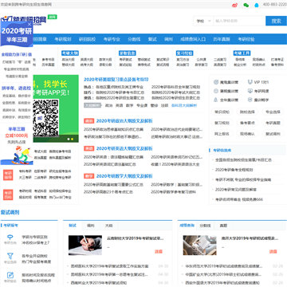Click the 复习经验 category label

point(185,53)
